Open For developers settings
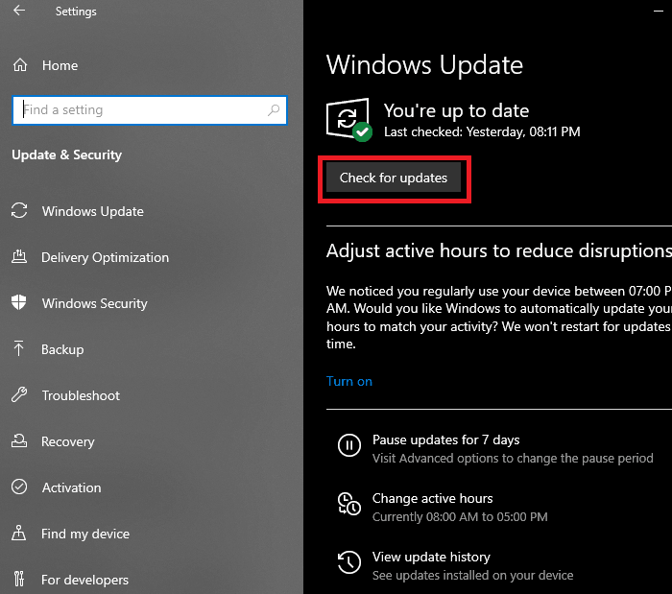The width and height of the screenshot is (672, 594). [x=84, y=580]
